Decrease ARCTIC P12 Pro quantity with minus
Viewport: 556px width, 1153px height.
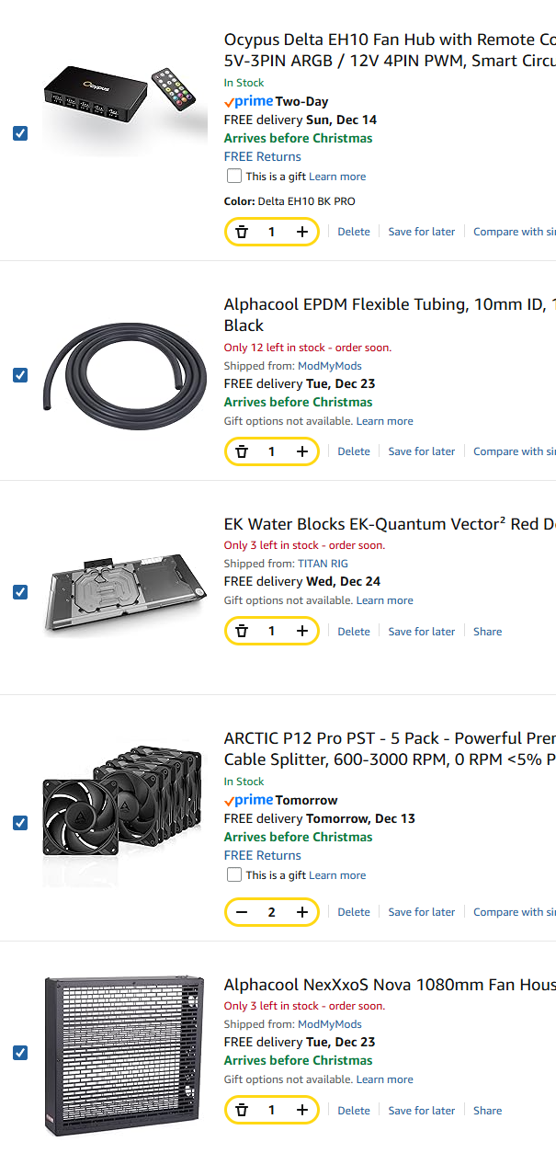(x=242, y=912)
